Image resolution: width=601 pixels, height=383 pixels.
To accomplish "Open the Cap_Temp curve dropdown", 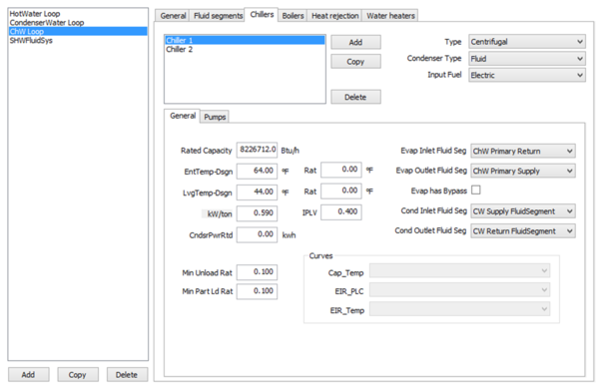I will point(459,270).
